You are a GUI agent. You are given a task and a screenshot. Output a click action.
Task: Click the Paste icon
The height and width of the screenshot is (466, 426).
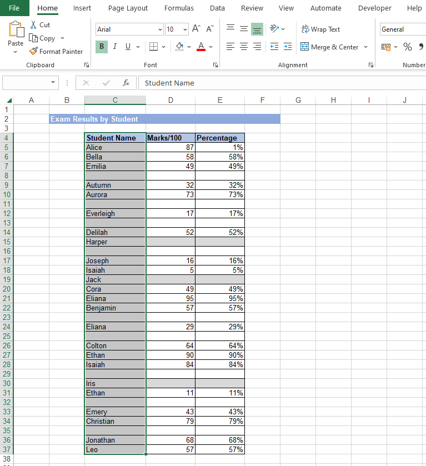point(16,31)
